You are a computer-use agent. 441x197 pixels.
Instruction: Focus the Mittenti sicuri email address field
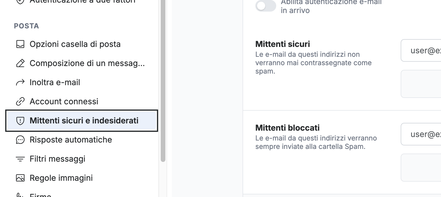(421, 51)
